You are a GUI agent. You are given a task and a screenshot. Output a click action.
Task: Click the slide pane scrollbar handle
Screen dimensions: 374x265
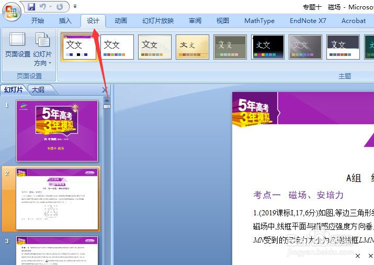[x=107, y=107]
